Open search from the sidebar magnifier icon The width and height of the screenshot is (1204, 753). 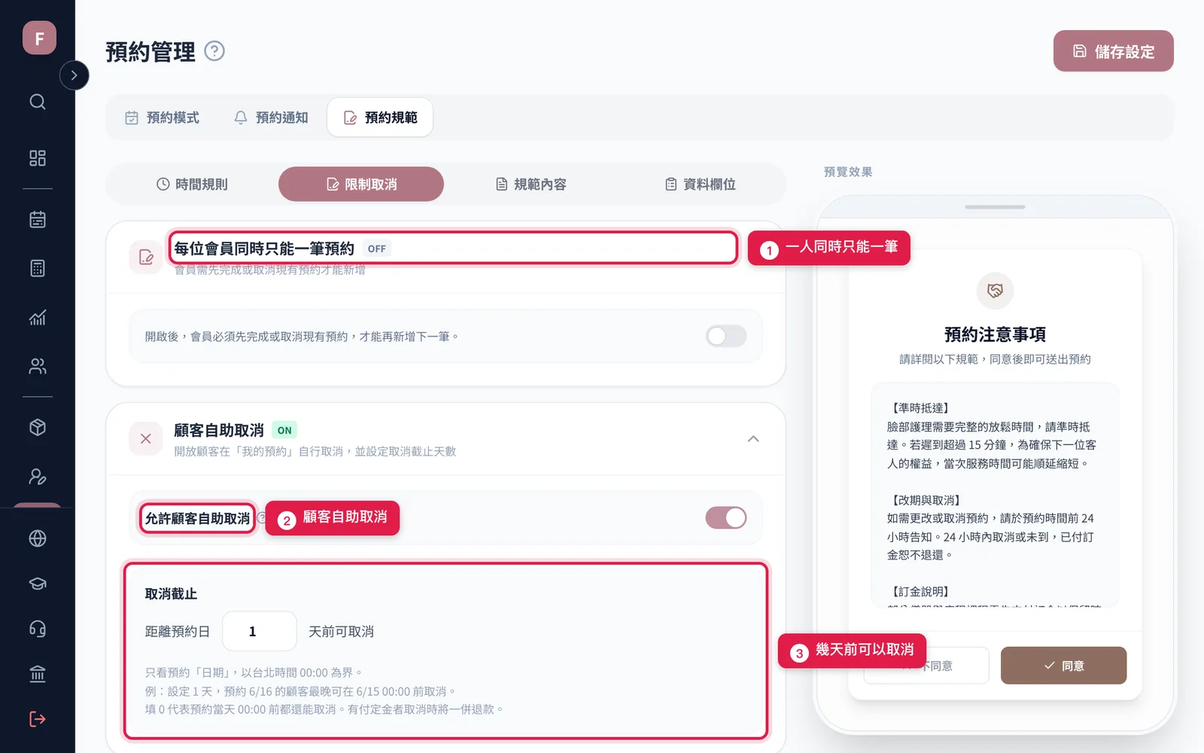pyautogui.click(x=38, y=102)
